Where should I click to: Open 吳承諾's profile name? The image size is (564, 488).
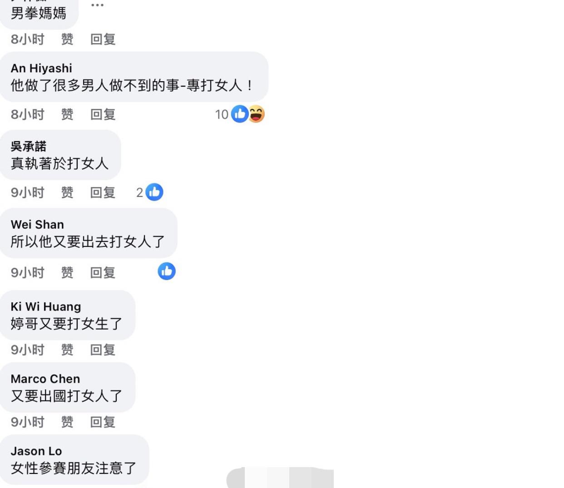pos(29,146)
